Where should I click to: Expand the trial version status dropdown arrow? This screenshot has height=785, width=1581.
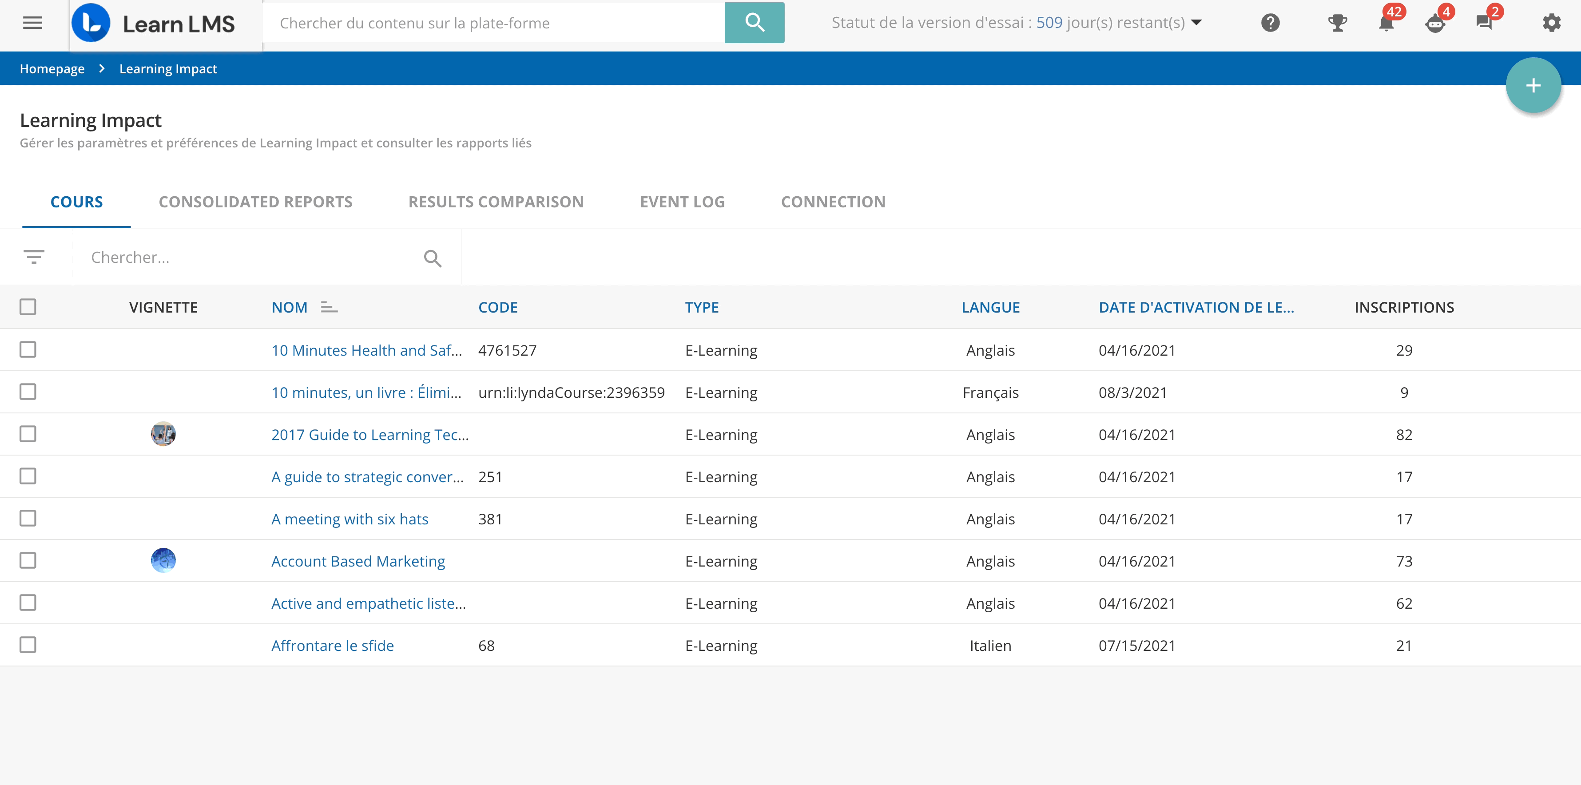1196,24
